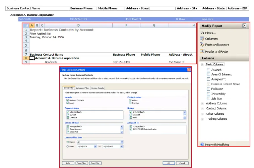Check the Account column checkbox
The height and width of the screenshot is (168, 254).
[x=208, y=69]
